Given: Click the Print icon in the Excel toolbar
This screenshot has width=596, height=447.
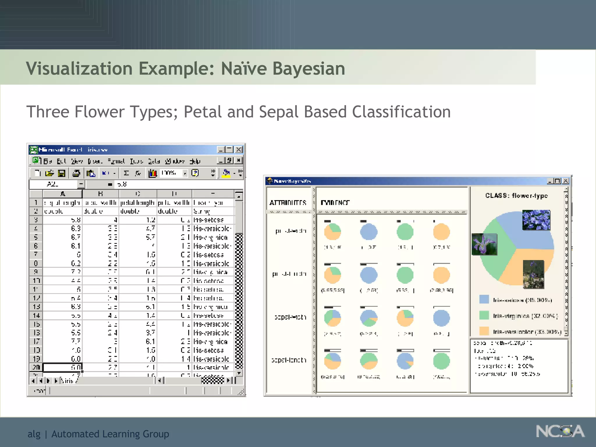Looking at the screenshot, I should click(76, 173).
